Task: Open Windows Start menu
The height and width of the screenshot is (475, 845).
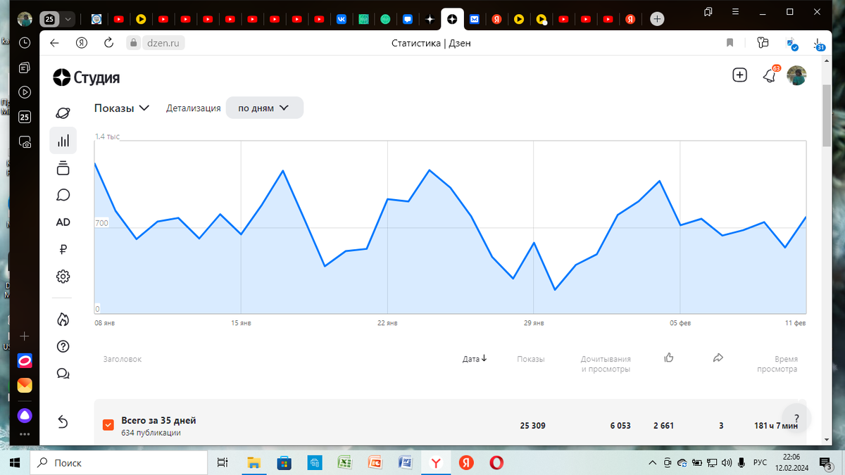Action: tap(14, 462)
